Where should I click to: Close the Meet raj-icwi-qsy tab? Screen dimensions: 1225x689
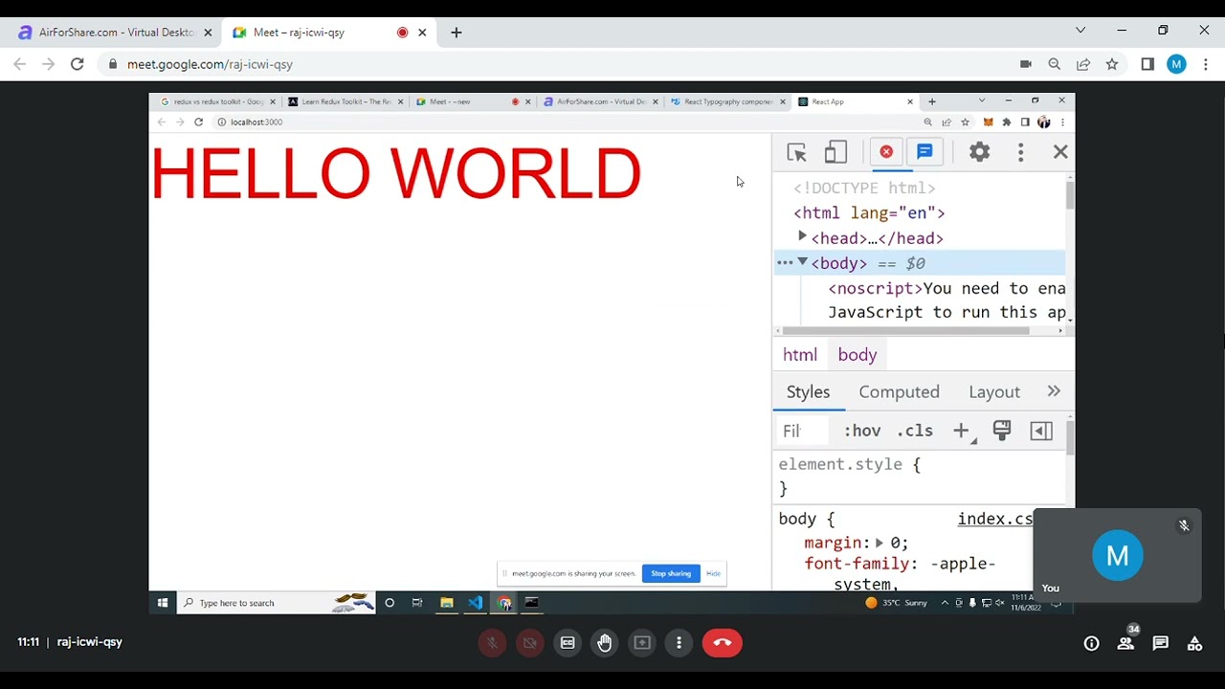[x=422, y=33]
